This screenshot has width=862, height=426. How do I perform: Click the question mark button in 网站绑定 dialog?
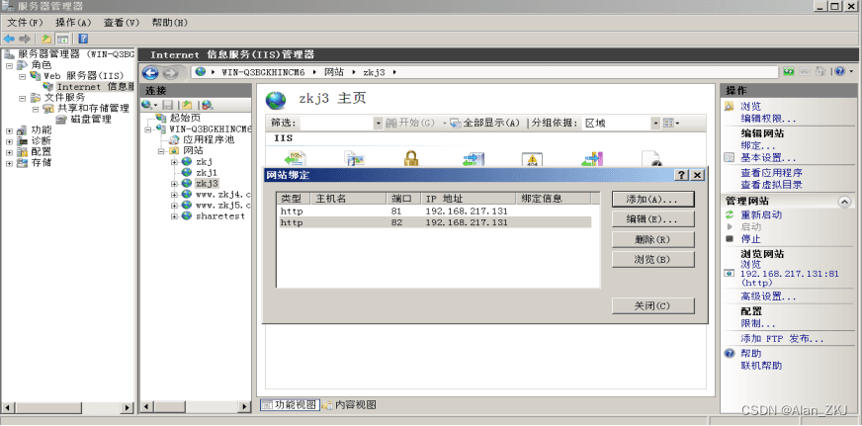click(682, 175)
